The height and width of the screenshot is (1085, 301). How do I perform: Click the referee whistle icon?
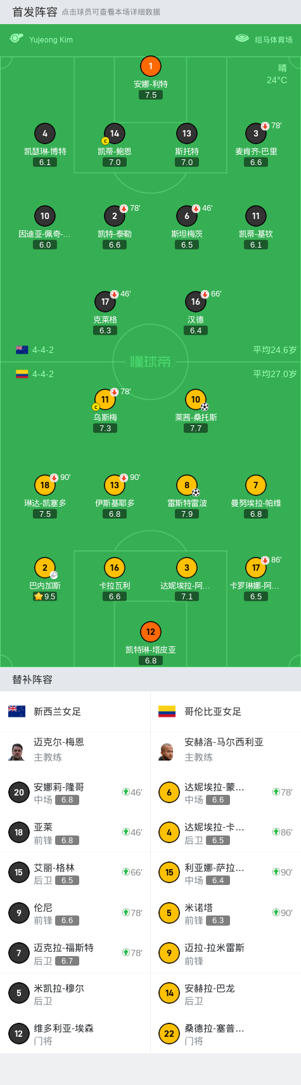point(16,39)
